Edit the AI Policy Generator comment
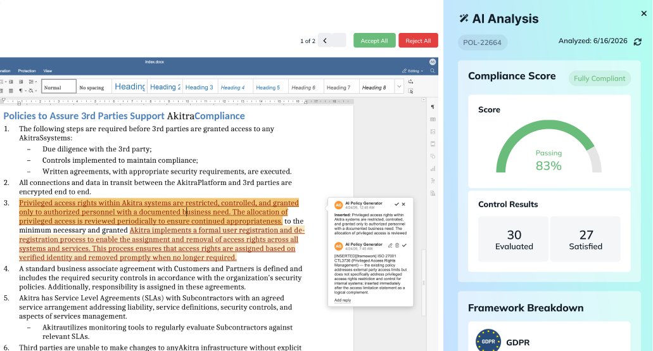The width and height of the screenshot is (653, 351). (x=390, y=245)
